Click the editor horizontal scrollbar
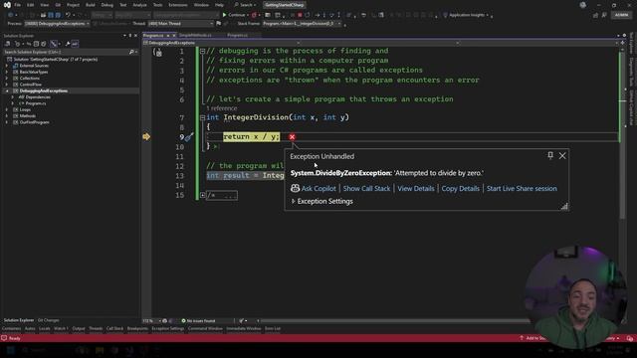 [394, 320]
